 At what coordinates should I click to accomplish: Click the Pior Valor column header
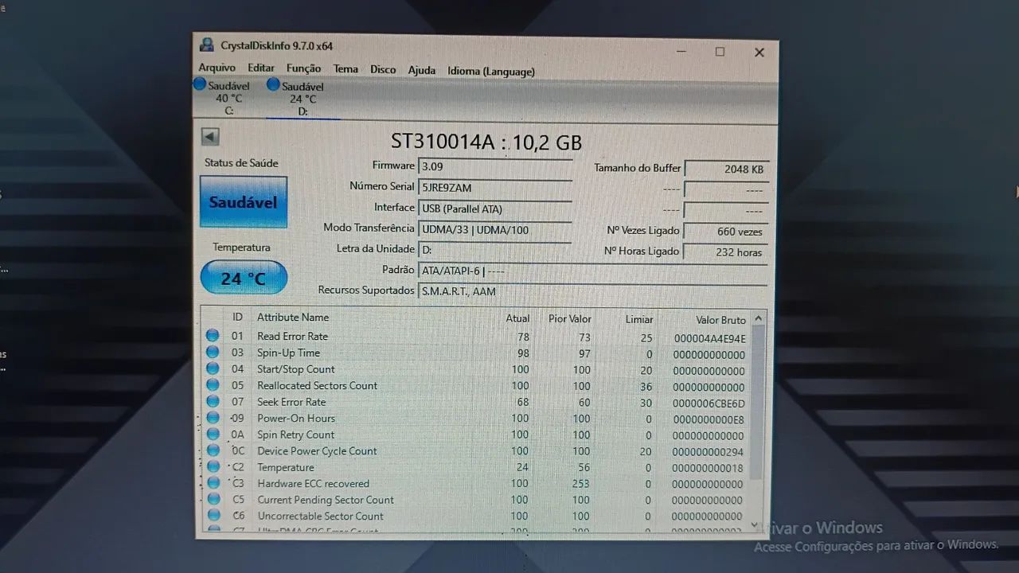coord(570,318)
